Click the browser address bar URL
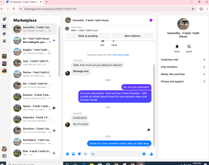Viewport: 209px width, 165px height. coord(50,9)
